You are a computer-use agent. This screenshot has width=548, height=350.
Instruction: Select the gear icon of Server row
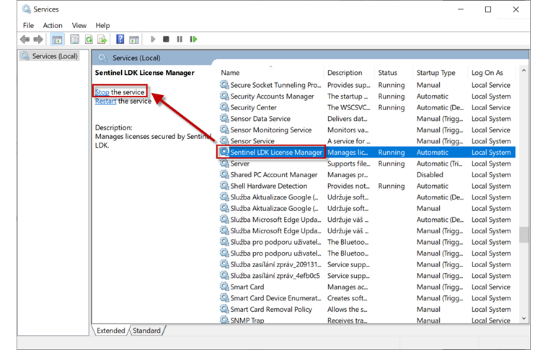(224, 163)
